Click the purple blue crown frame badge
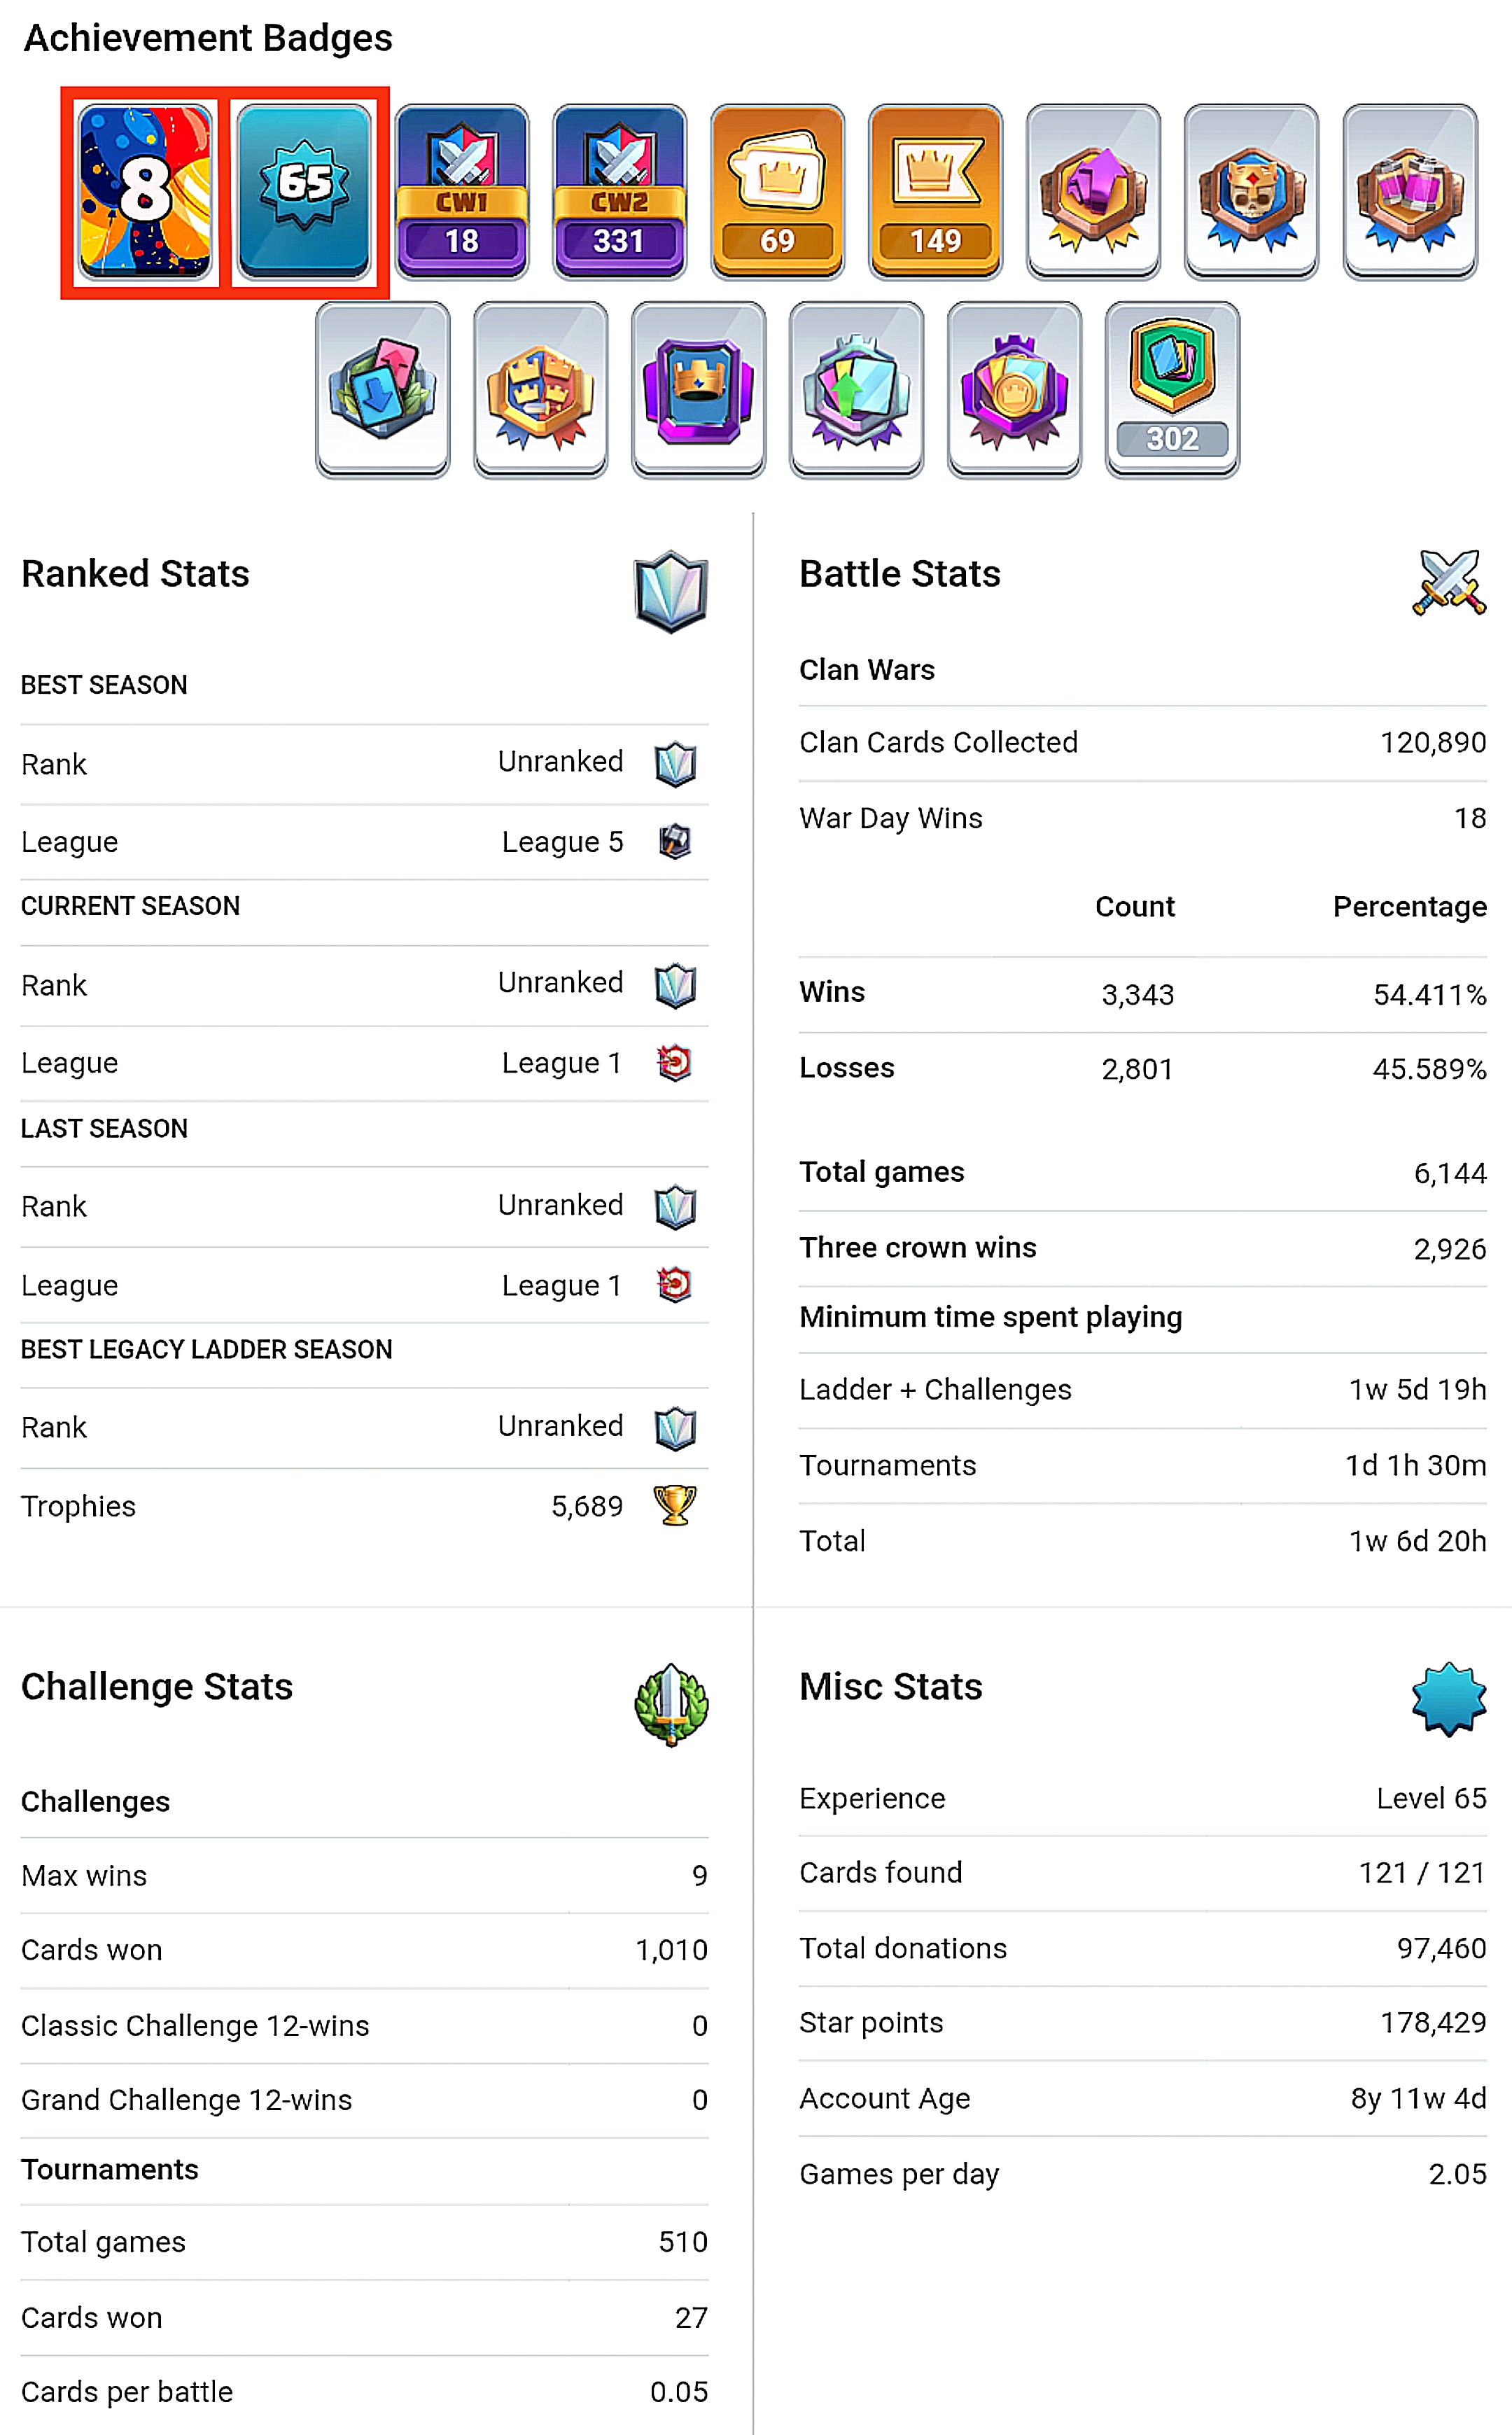 click(698, 390)
